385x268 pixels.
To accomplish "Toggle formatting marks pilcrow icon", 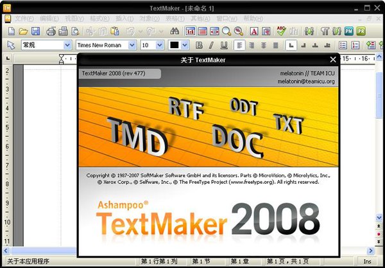I will point(325,31).
